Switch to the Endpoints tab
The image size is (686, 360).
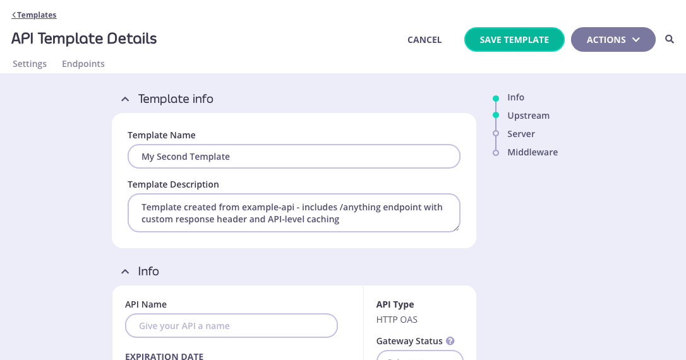click(83, 64)
